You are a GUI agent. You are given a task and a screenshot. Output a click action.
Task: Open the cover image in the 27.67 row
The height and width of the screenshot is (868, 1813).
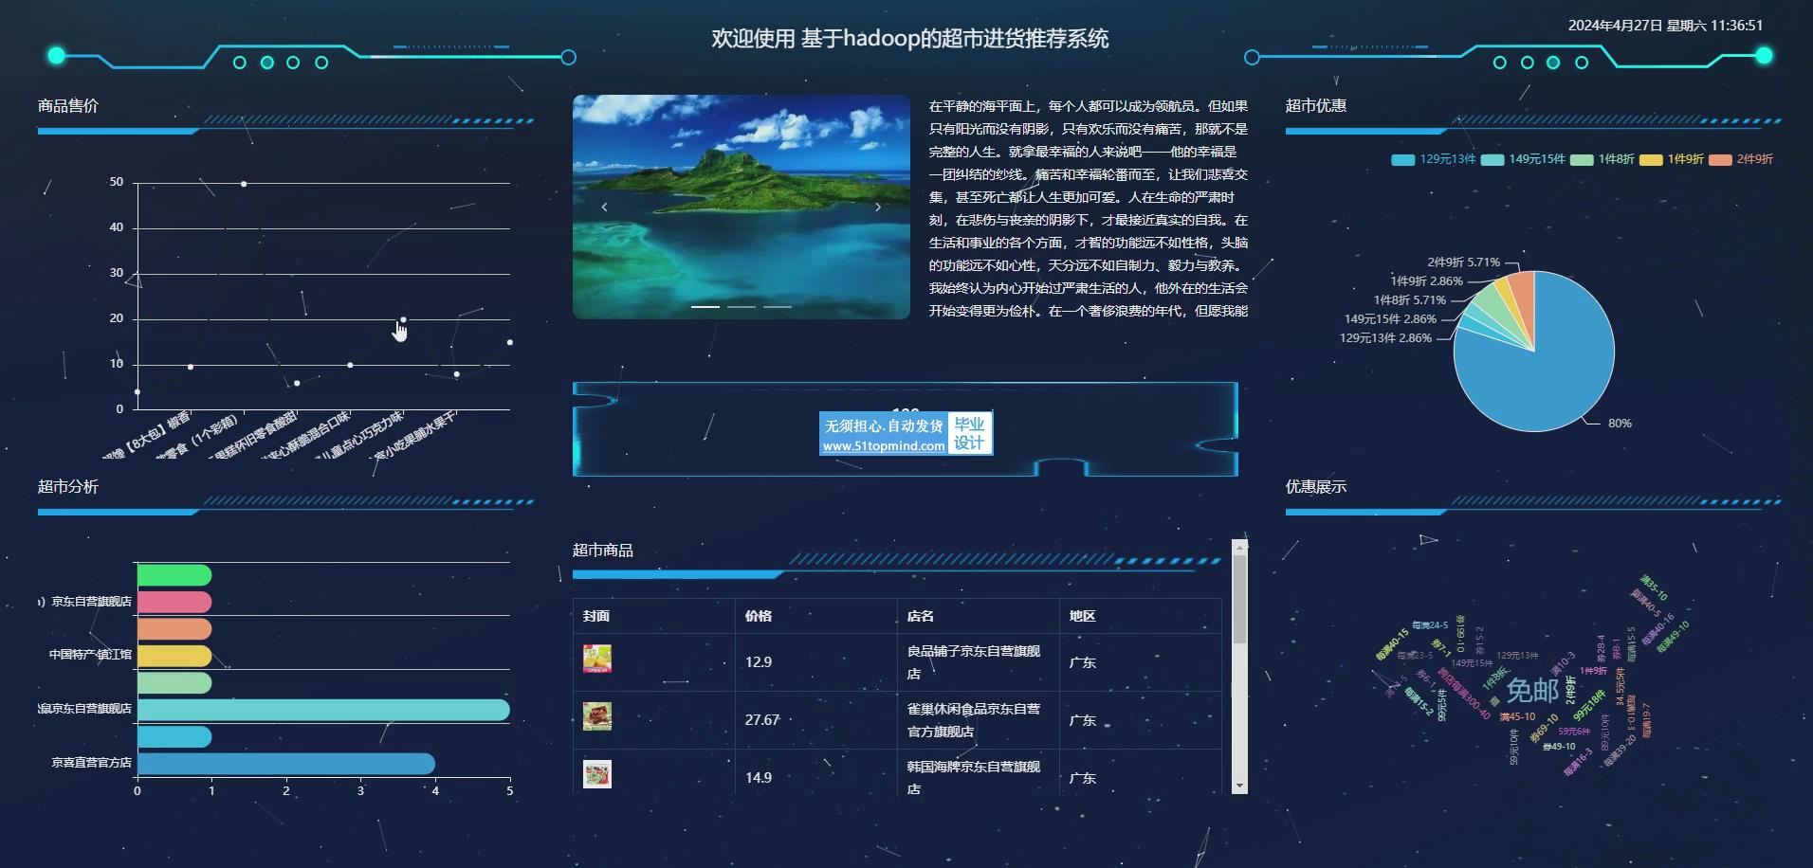tap(597, 716)
